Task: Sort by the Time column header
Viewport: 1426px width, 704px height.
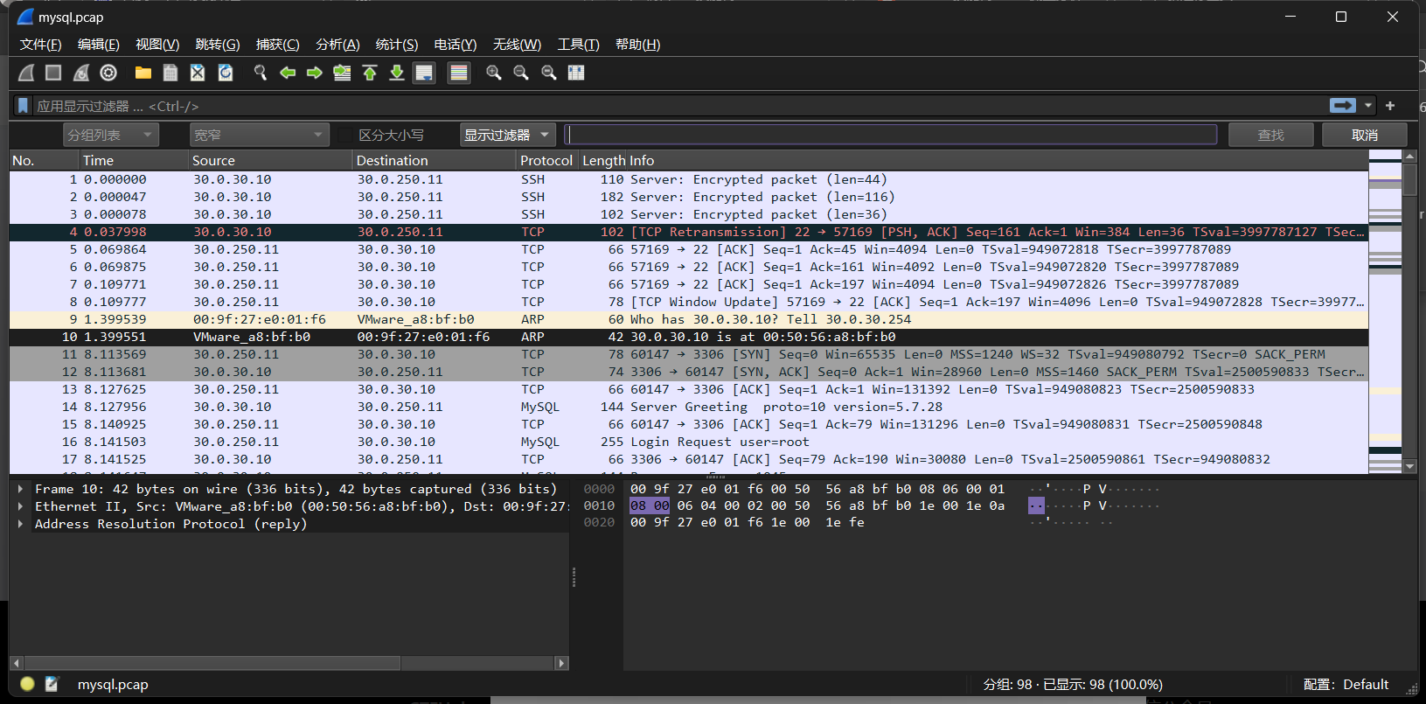Action: coord(134,160)
